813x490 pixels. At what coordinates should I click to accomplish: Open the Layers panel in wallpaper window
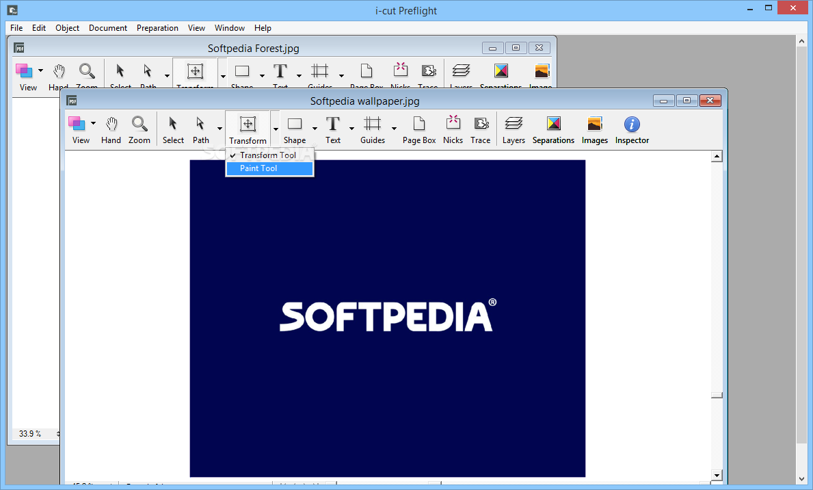click(514, 130)
